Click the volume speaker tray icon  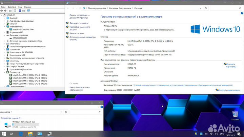(217, 134)
